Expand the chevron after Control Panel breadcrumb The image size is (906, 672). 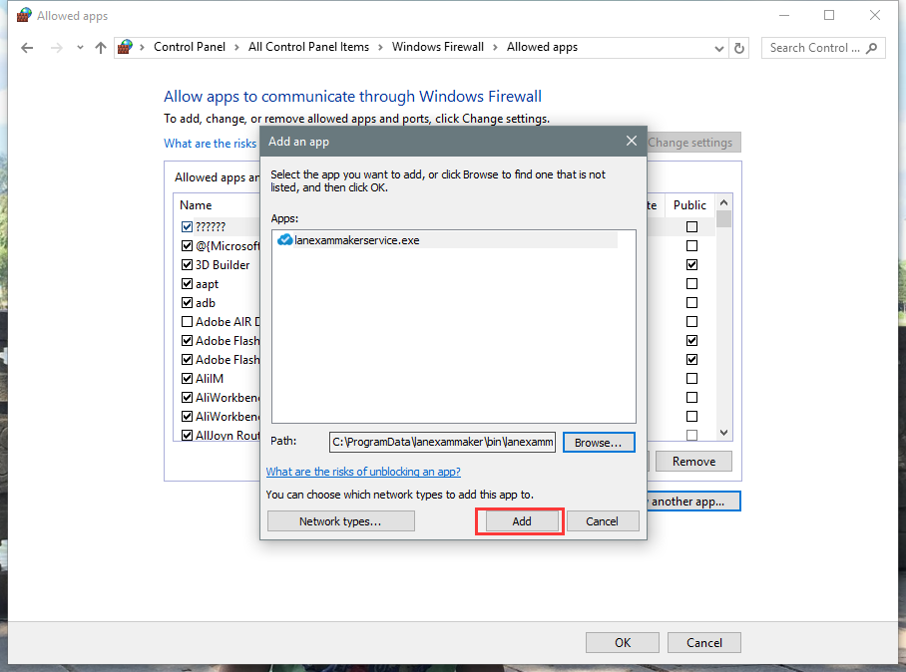pyautogui.click(x=236, y=47)
